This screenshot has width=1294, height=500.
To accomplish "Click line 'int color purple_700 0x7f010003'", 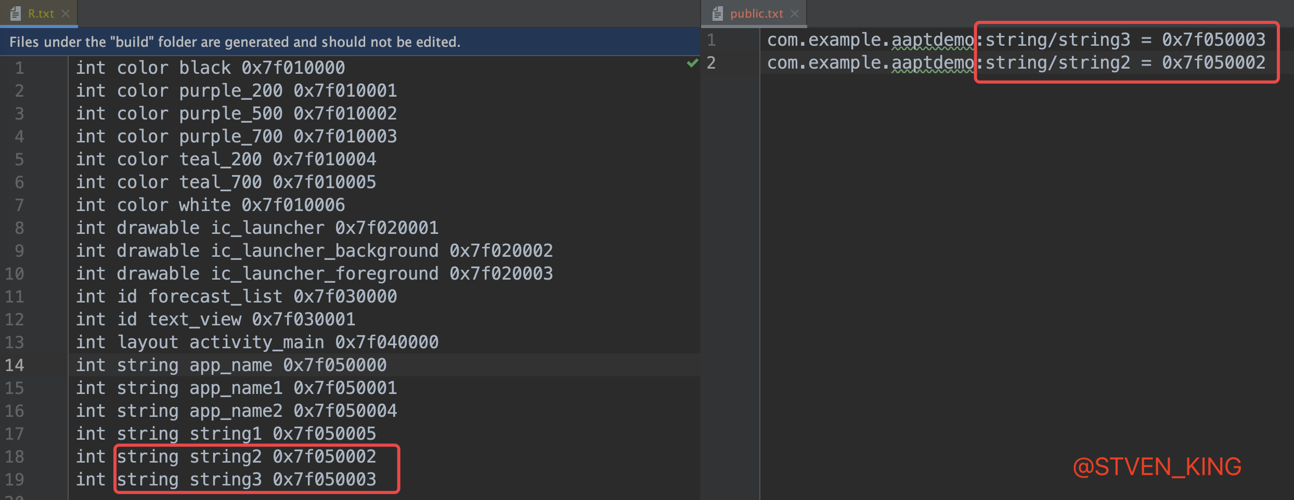I will click(236, 136).
